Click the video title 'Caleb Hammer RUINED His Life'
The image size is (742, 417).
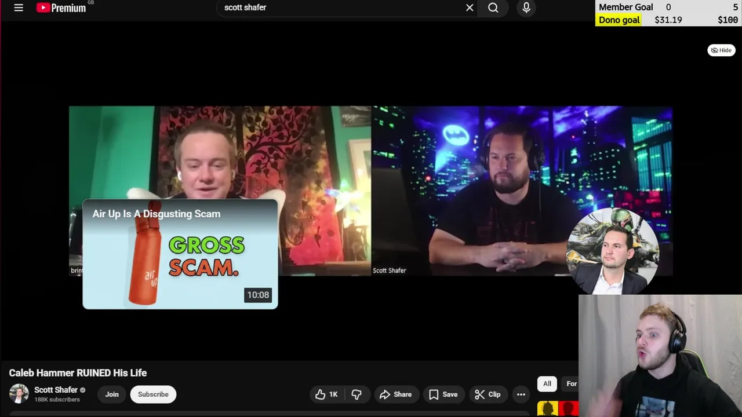[x=78, y=373]
